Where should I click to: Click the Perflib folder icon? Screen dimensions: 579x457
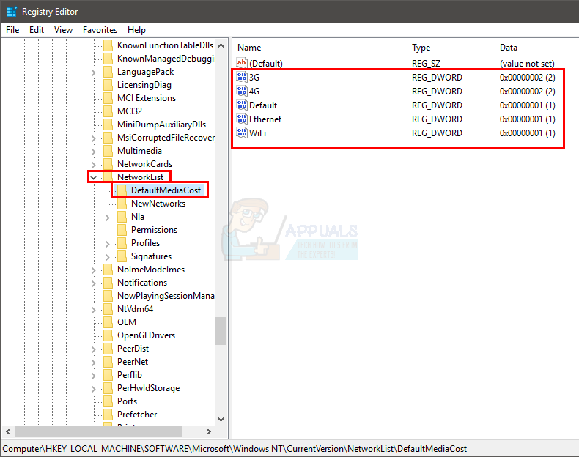108,375
